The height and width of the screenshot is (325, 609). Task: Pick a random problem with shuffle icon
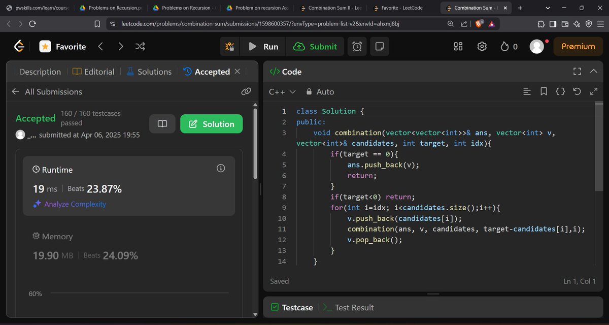click(x=141, y=47)
